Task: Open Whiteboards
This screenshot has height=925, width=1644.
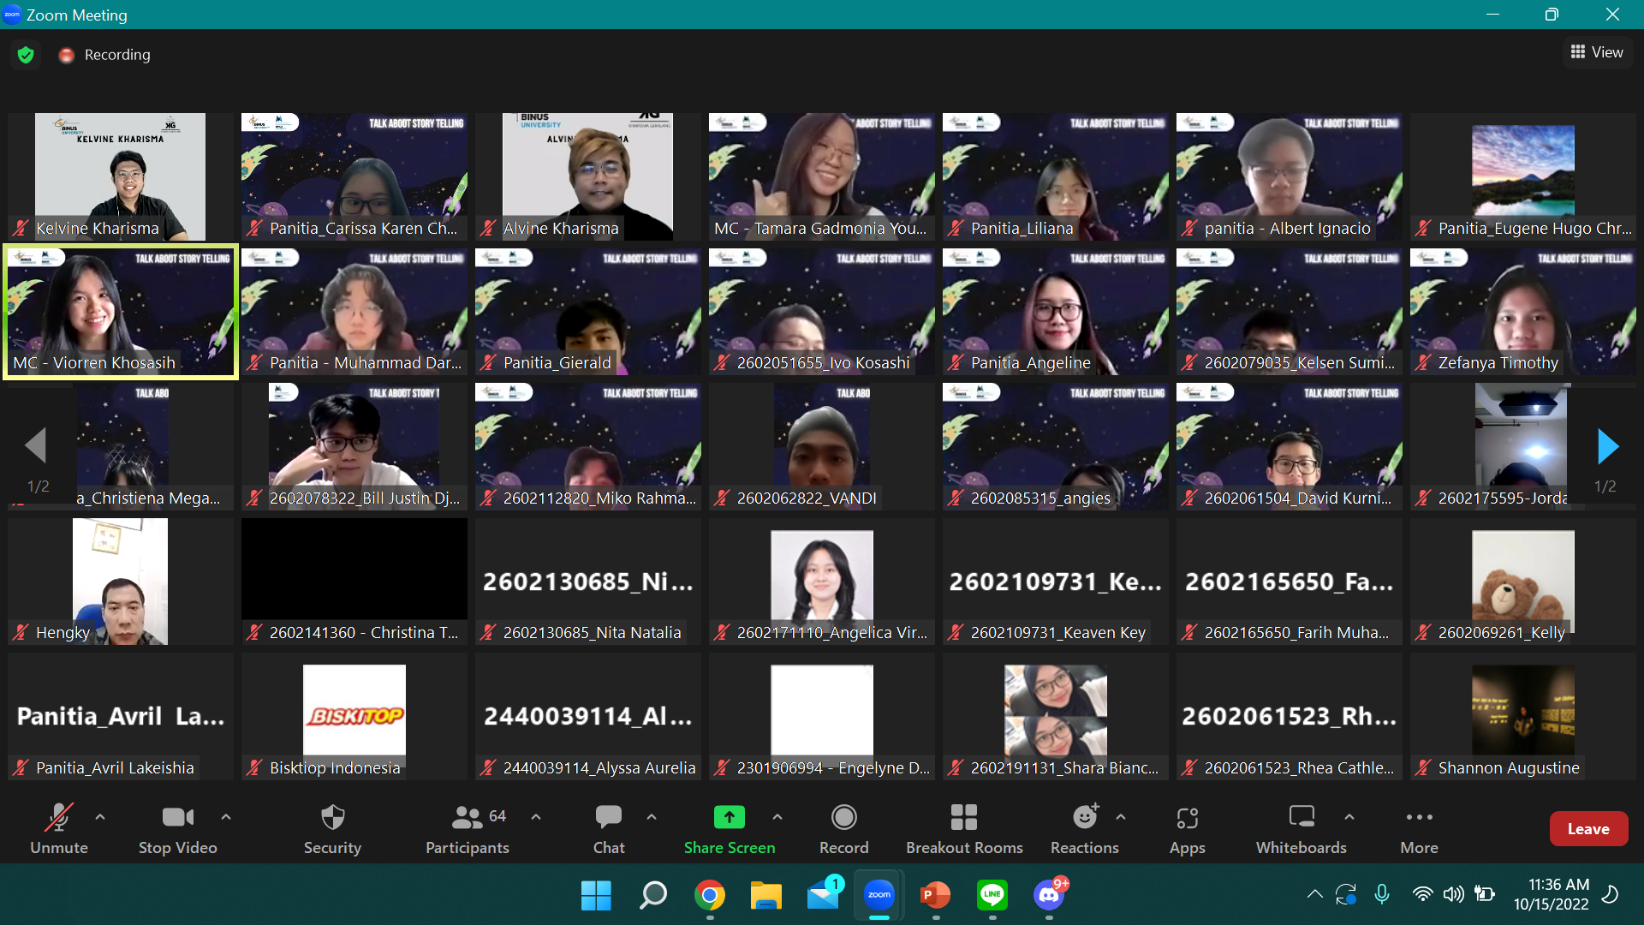Action: (x=1301, y=828)
